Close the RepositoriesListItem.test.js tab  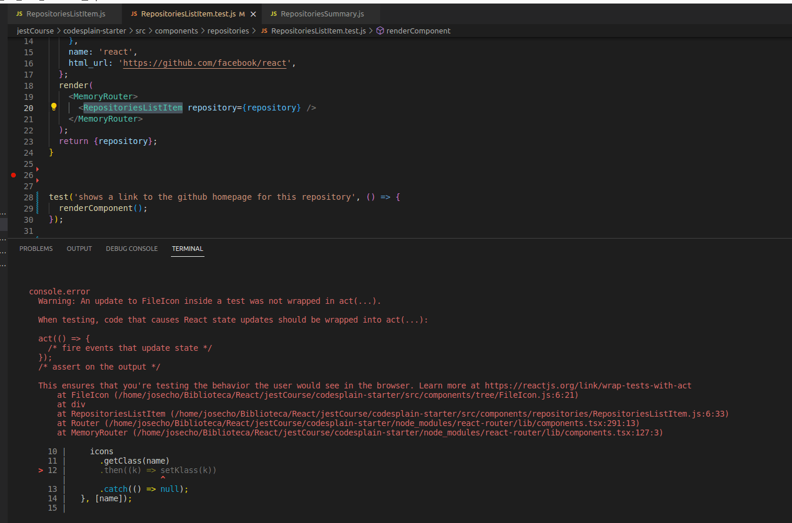click(253, 14)
